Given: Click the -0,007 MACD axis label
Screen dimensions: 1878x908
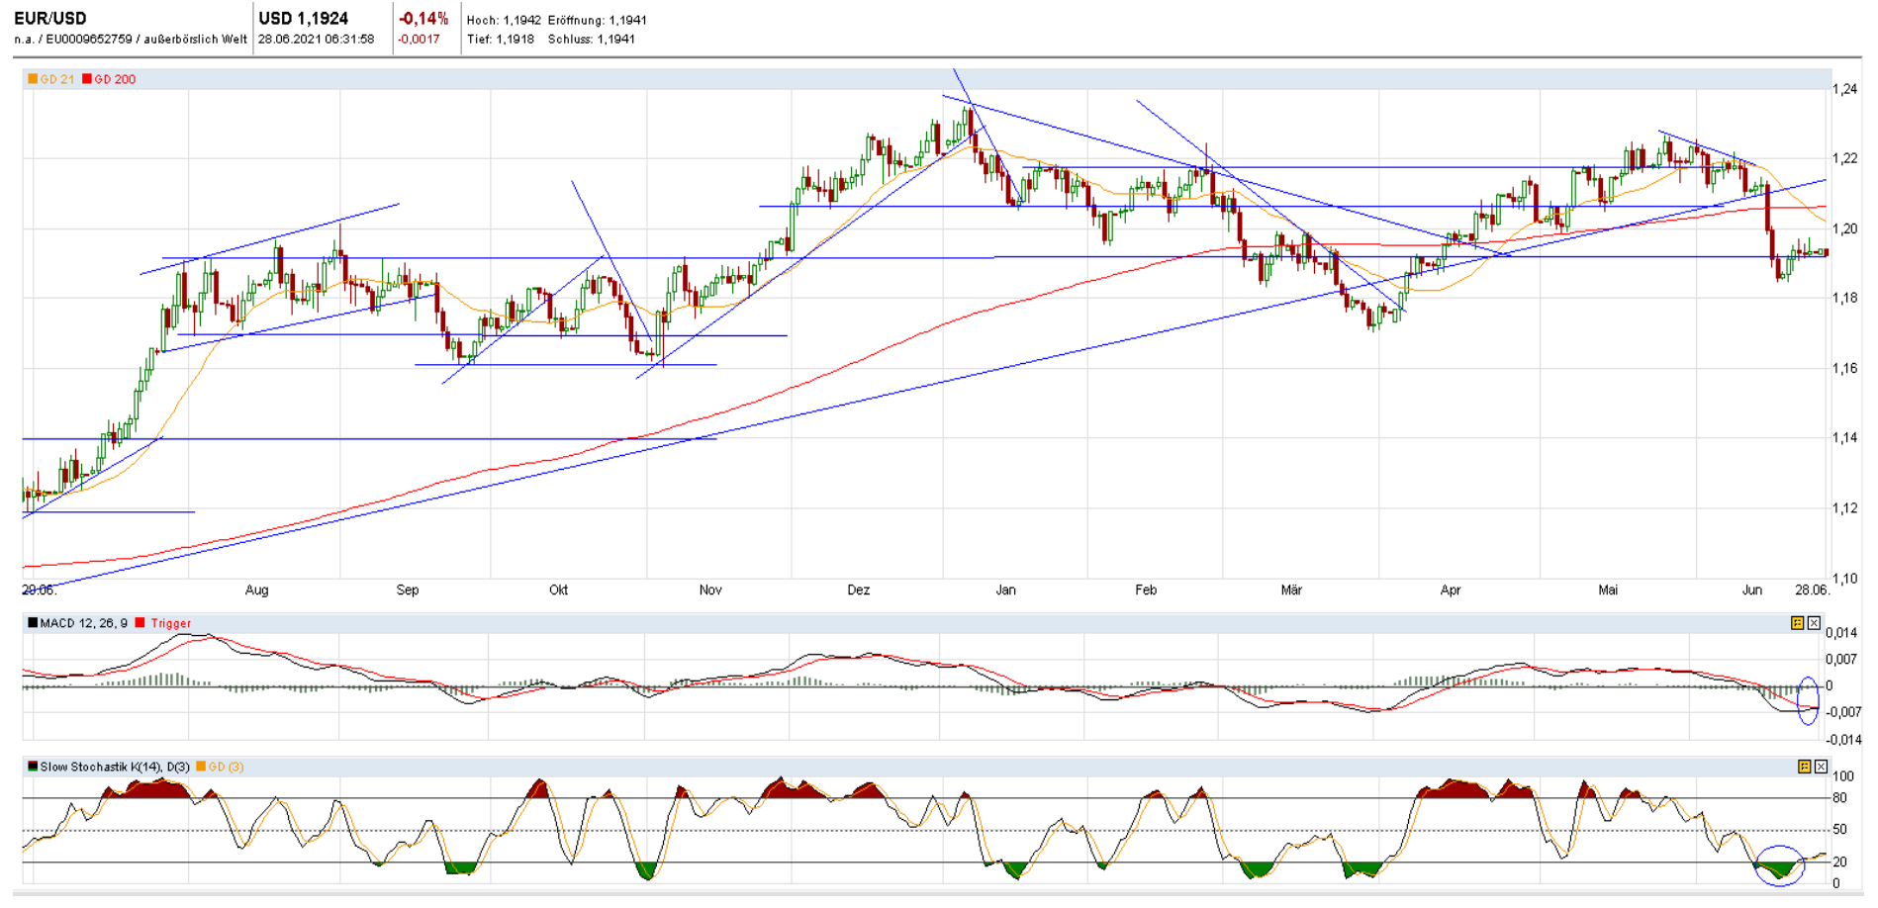Looking at the screenshot, I should click(1842, 712).
